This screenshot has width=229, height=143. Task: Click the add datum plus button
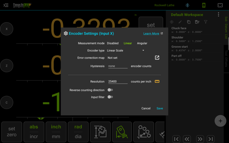[220, 121]
